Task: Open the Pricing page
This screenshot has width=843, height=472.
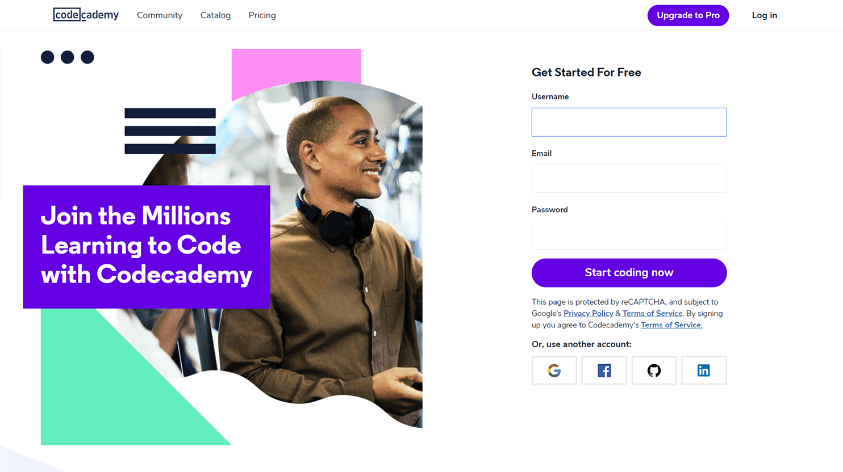Action: click(x=262, y=15)
